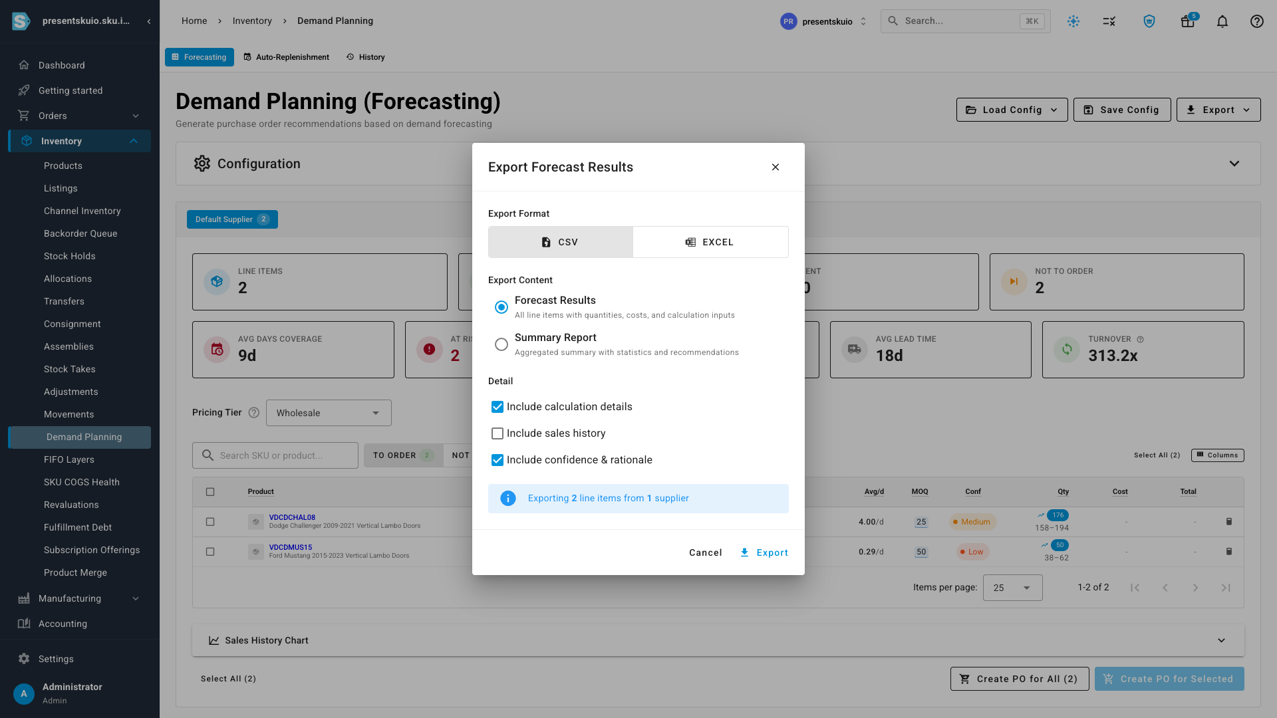Screen dimensions: 1277x718
Task: Expand the Manufacturing sidebar section
Action: (80, 598)
